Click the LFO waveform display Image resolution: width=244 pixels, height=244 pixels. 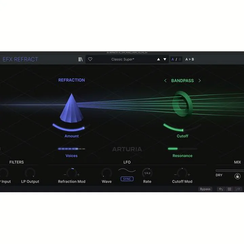coord(127,170)
